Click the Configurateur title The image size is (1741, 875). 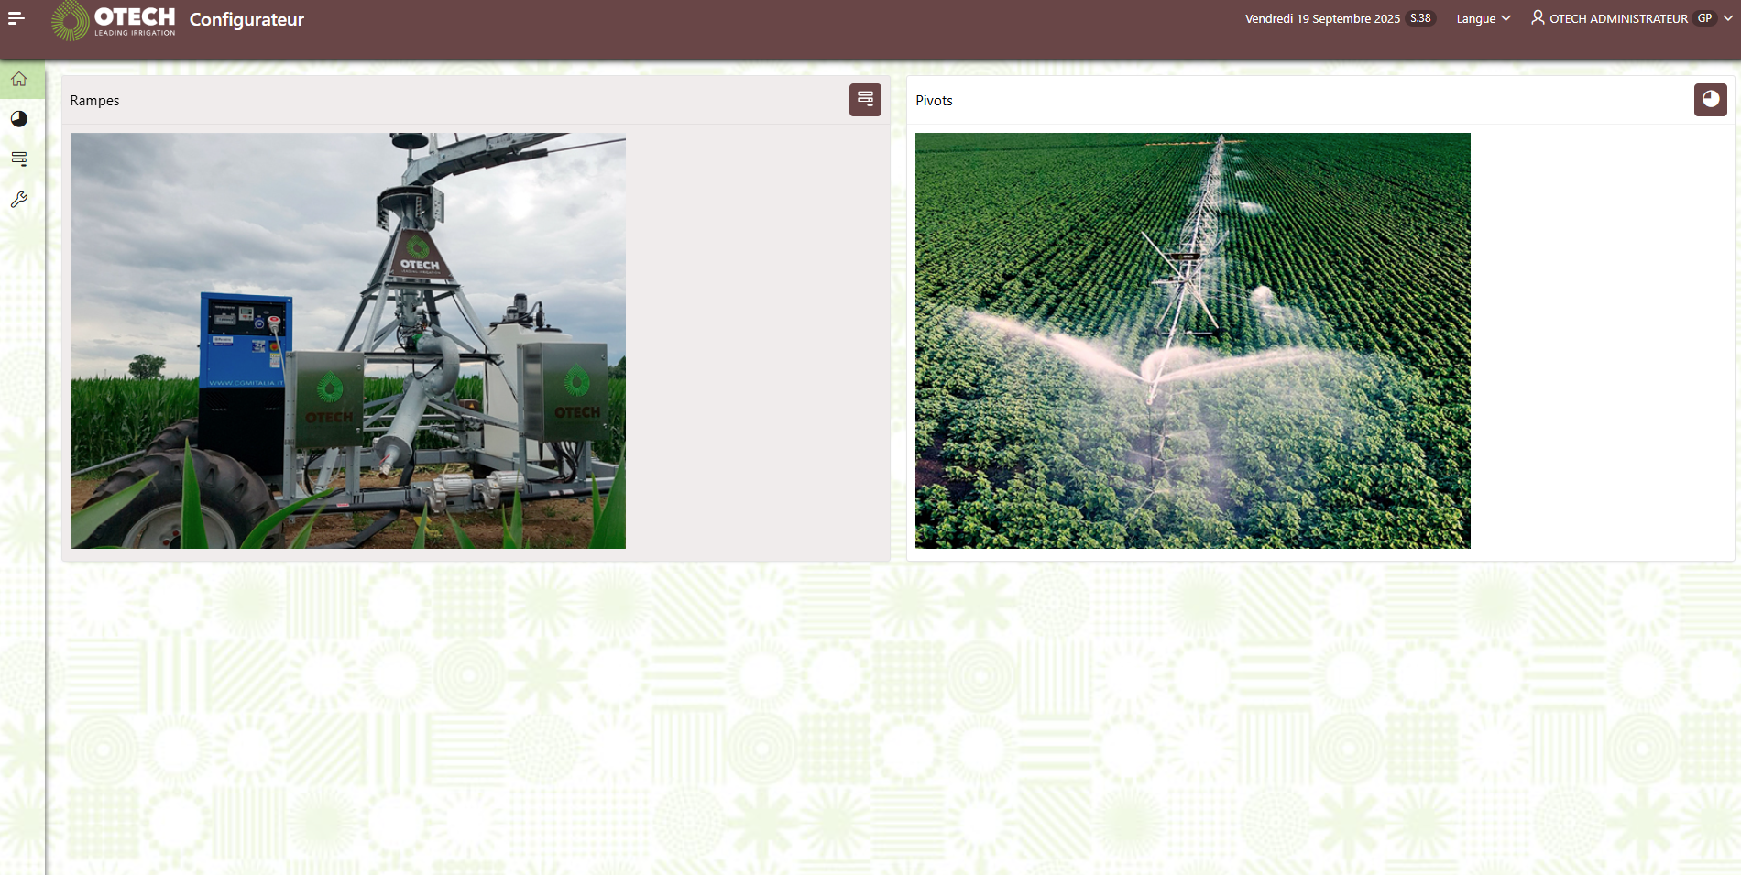pos(246,20)
